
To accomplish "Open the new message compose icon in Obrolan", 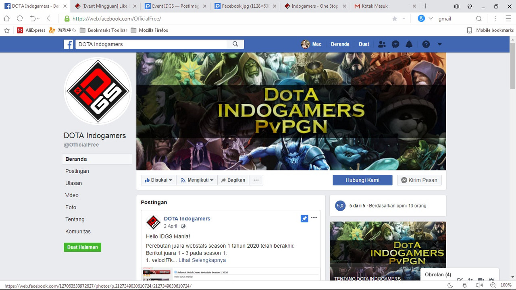I will (x=460, y=280).
